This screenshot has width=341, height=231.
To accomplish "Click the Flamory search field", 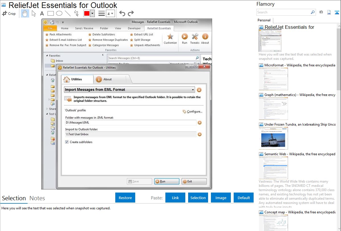I will tap(284, 12).
